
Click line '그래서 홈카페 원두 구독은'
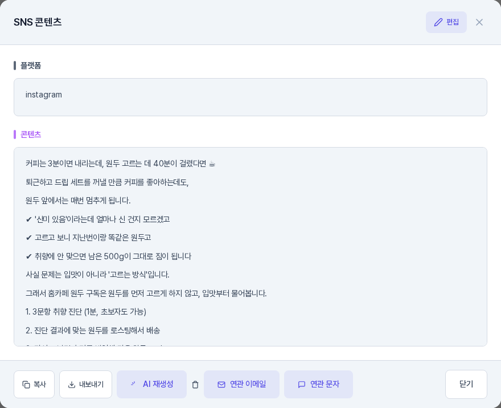click(146, 293)
